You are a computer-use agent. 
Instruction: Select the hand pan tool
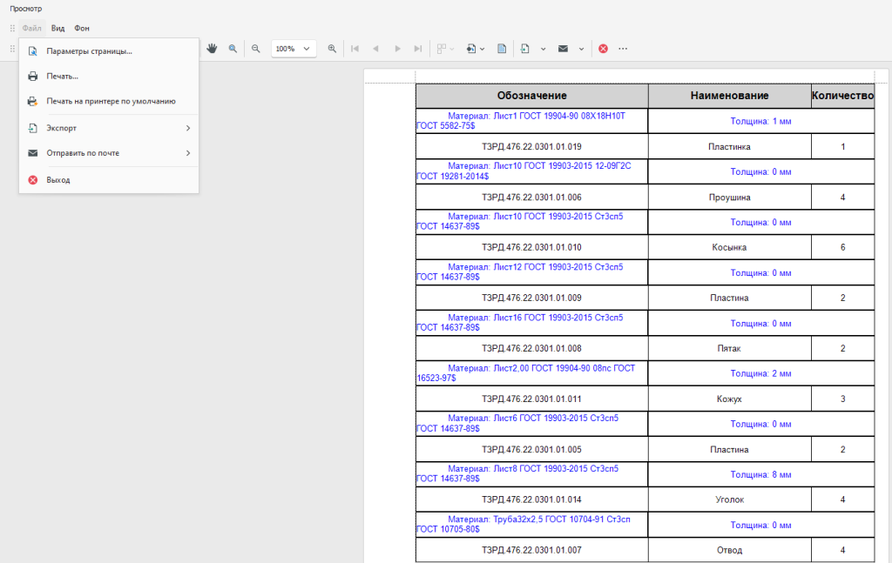(x=212, y=49)
